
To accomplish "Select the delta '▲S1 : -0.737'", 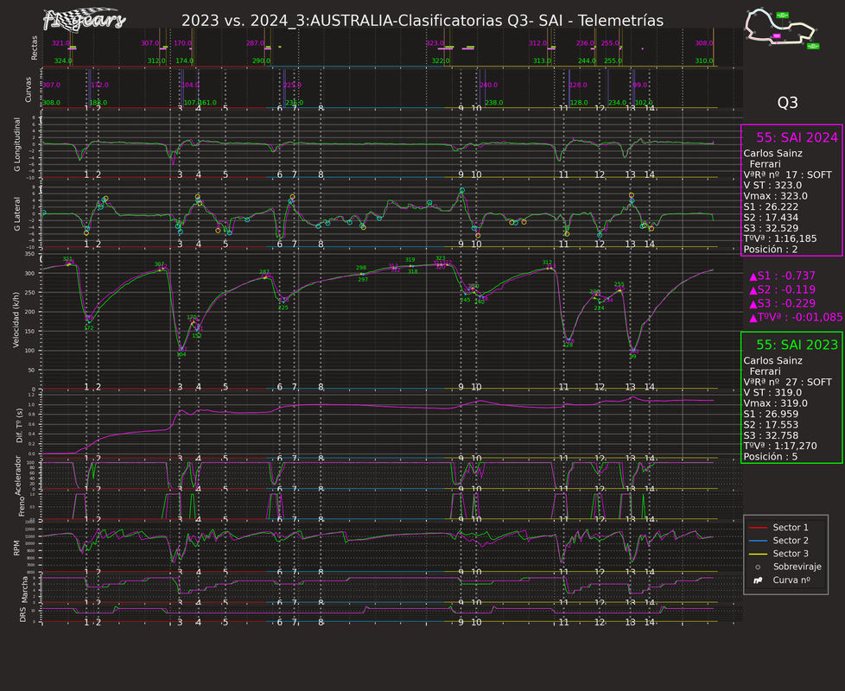I will pos(782,276).
